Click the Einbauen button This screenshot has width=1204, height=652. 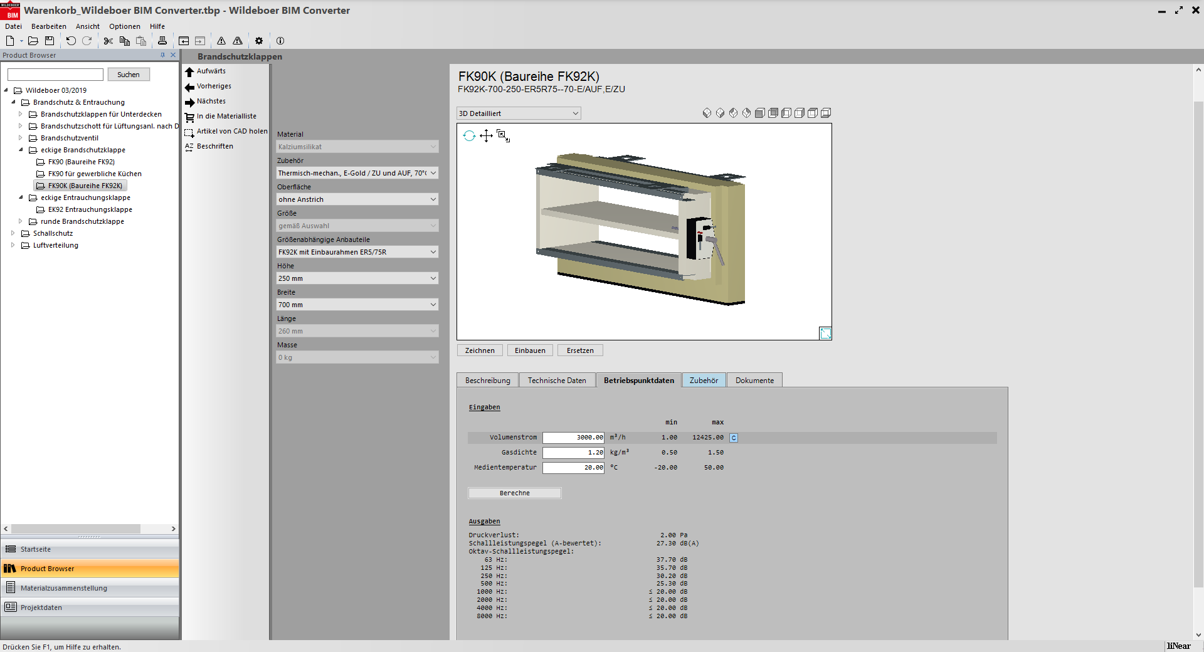pos(530,350)
